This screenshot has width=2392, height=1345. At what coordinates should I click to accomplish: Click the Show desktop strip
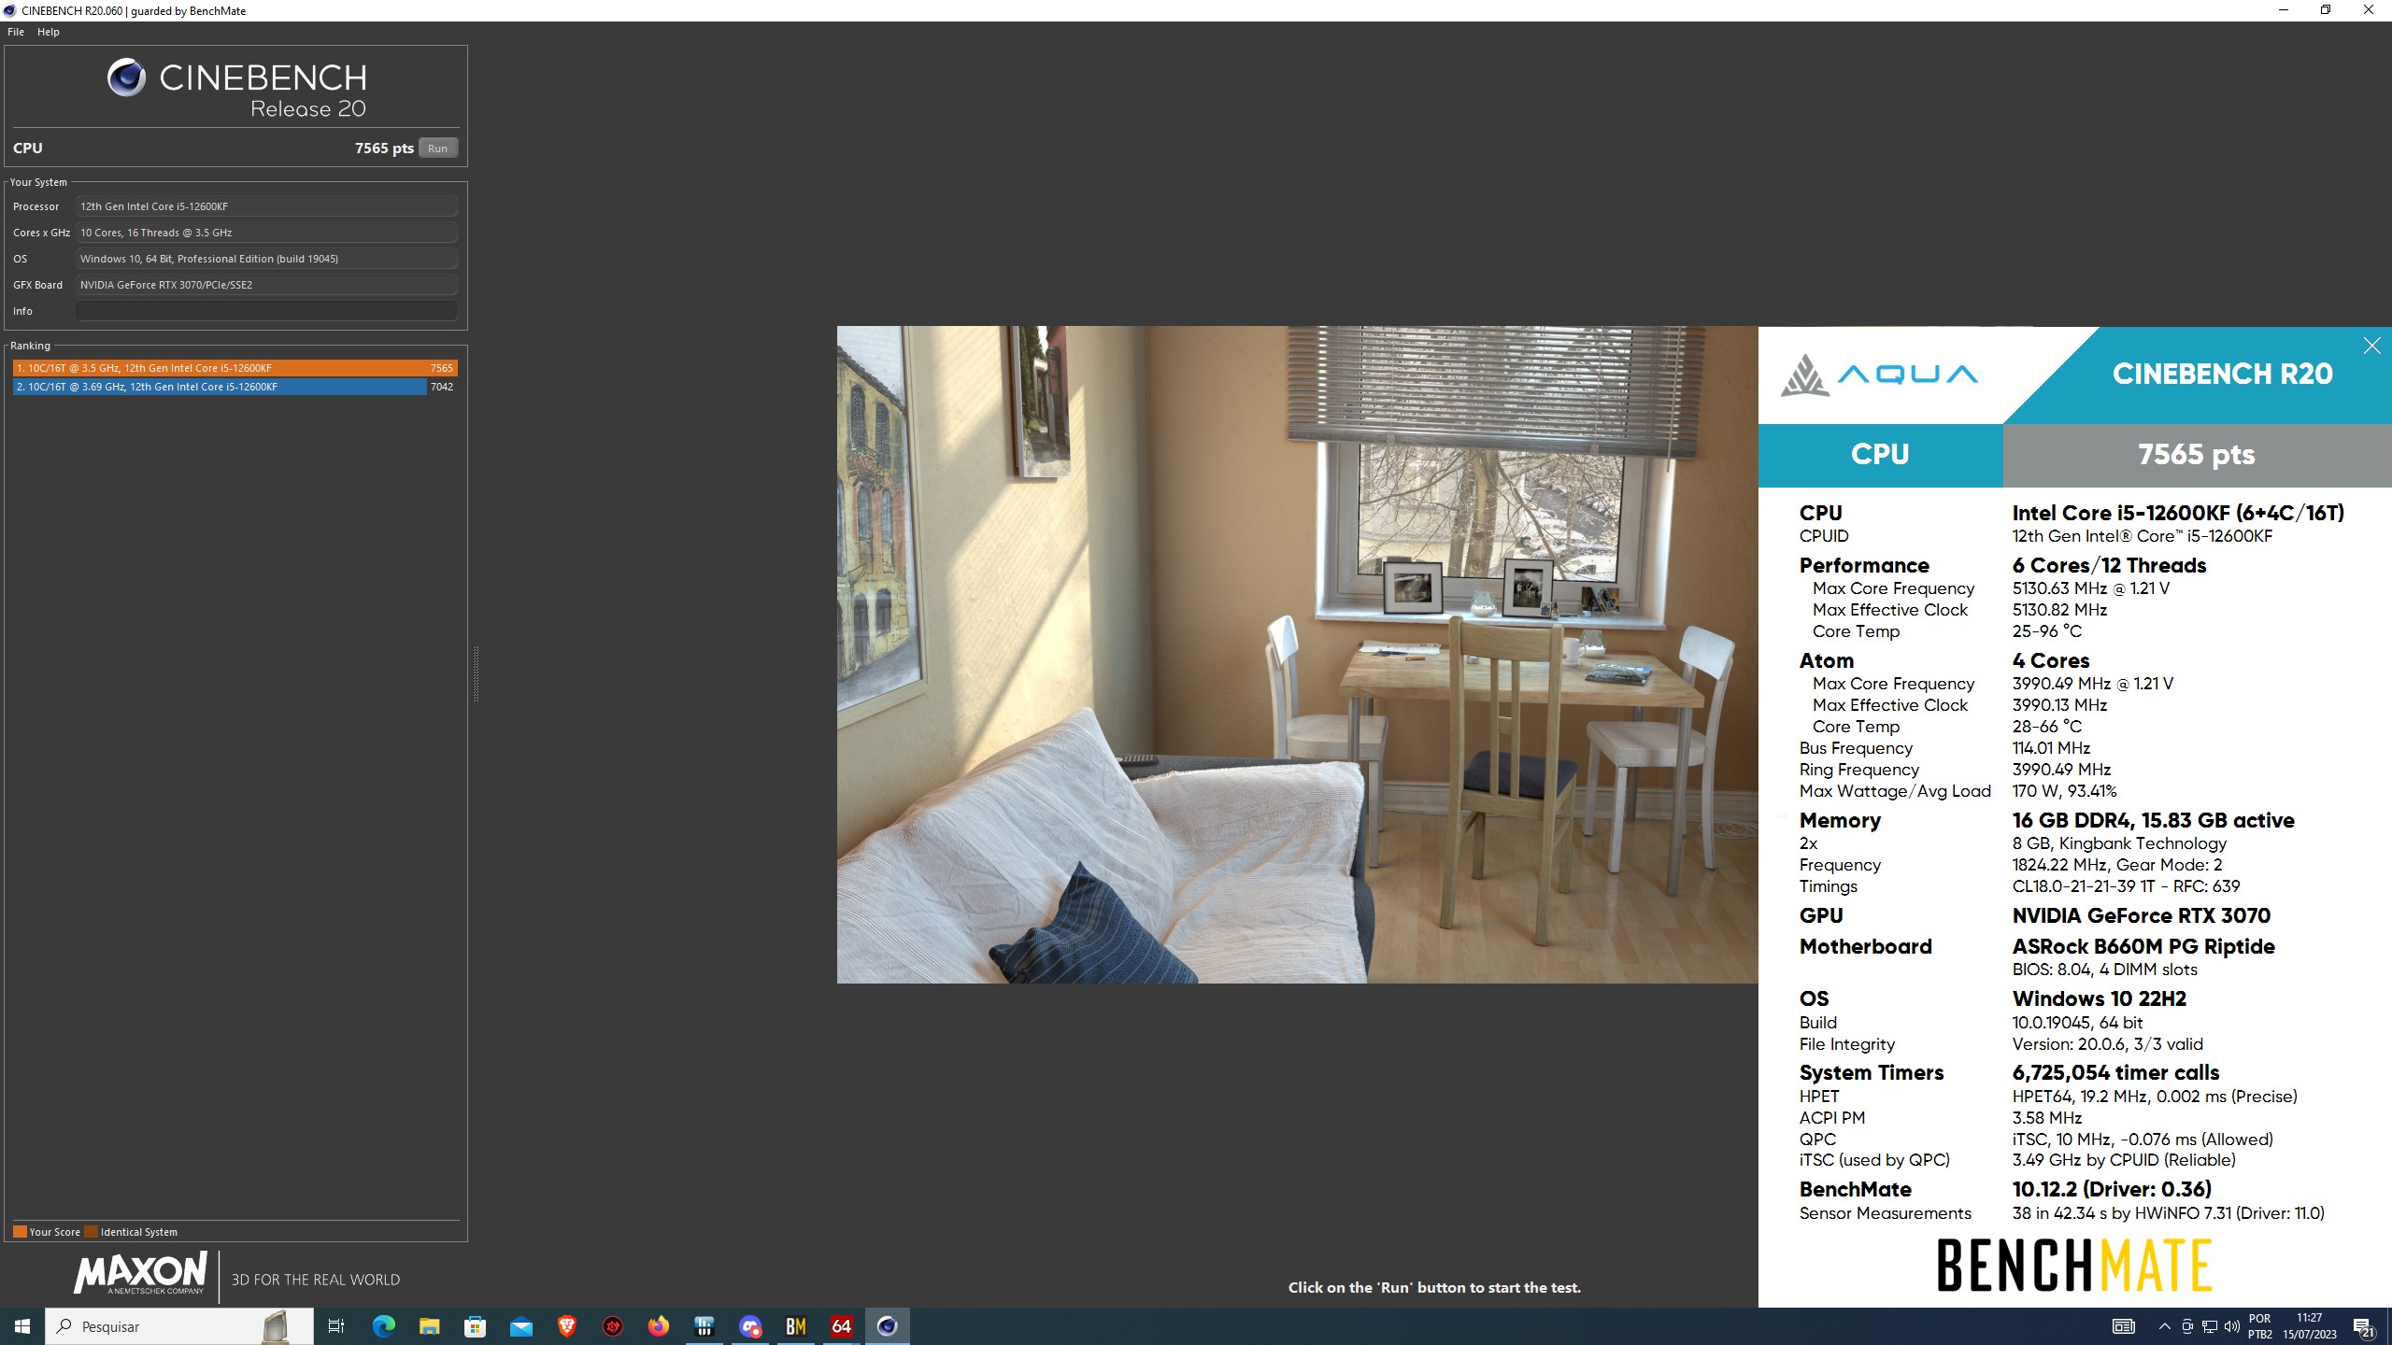point(2388,1326)
